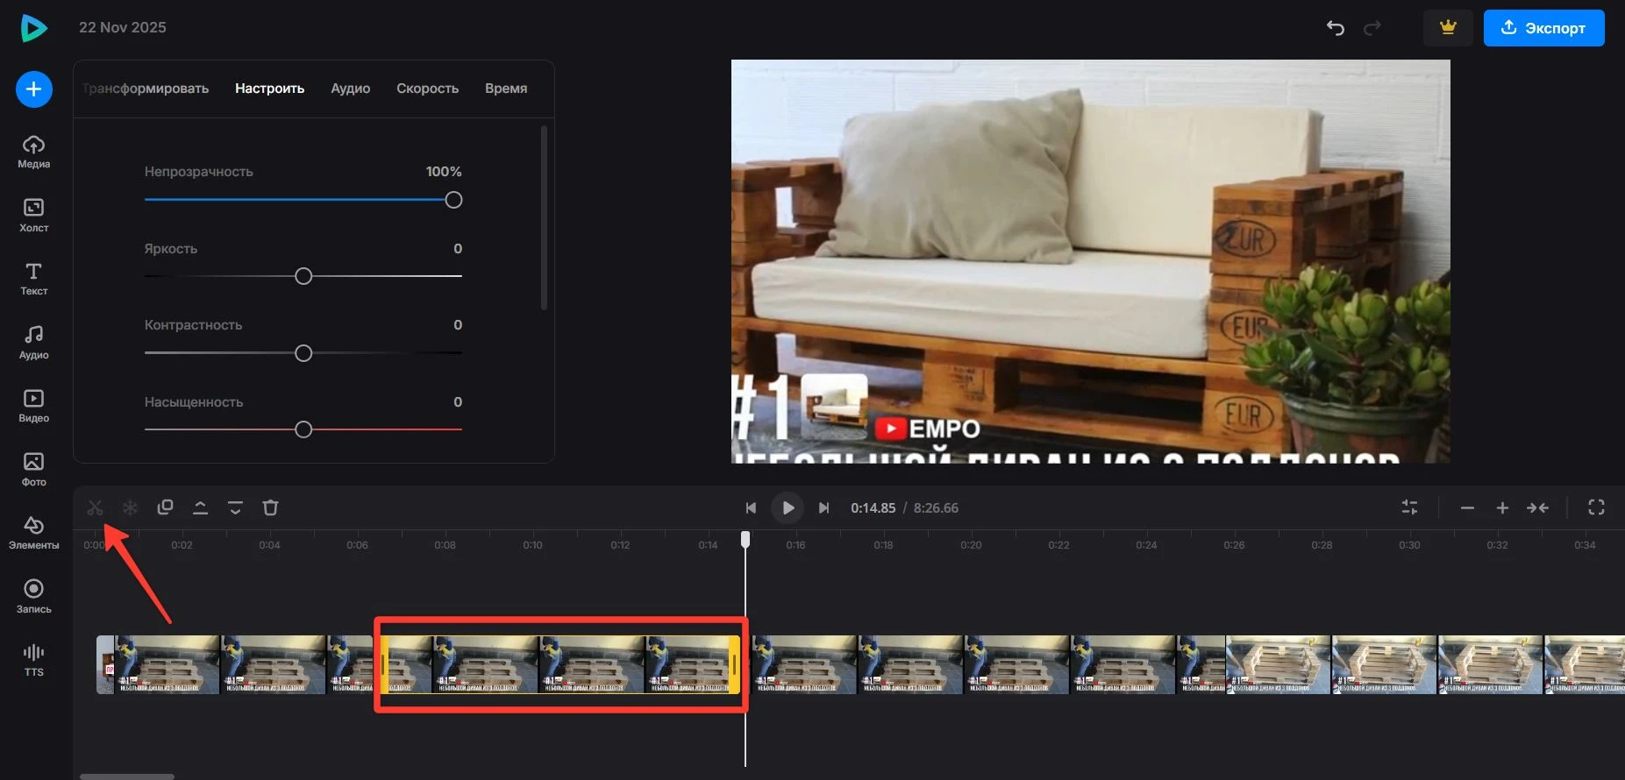Start screen recording via Запись

(33, 596)
